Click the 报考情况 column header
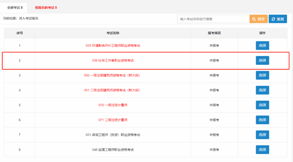 tap(214, 33)
